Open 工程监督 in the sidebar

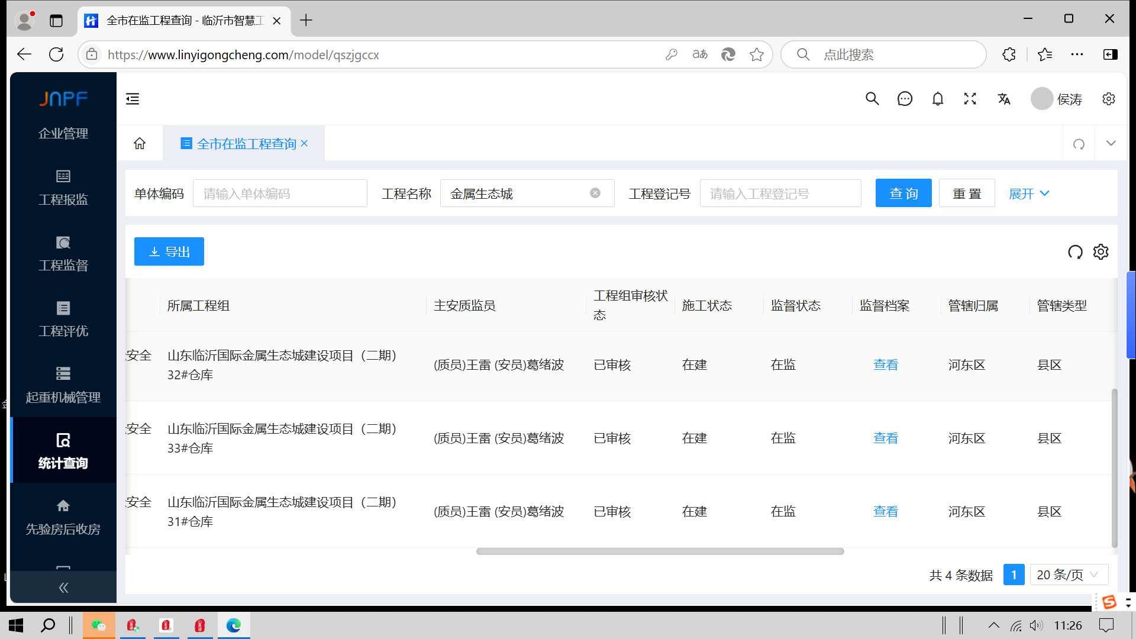coord(63,253)
